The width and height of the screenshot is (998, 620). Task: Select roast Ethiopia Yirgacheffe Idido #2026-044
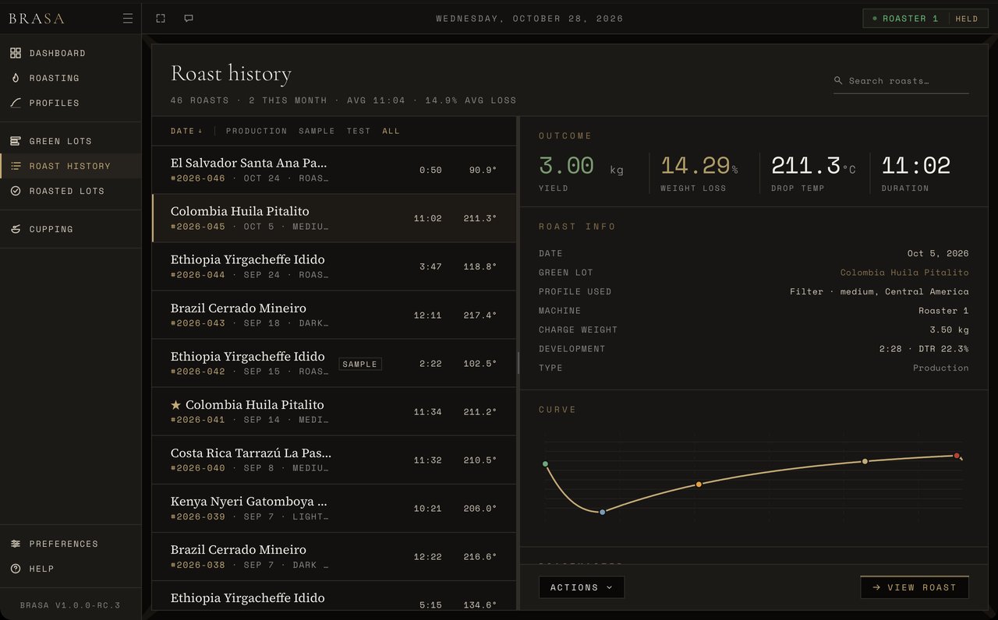point(334,266)
